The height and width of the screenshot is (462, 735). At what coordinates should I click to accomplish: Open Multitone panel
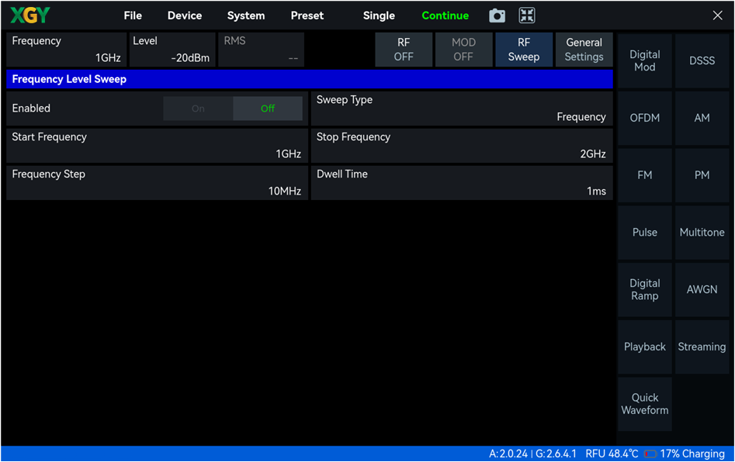click(x=702, y=233)
